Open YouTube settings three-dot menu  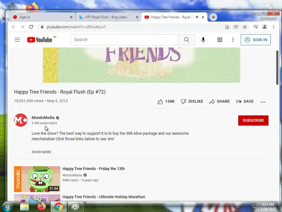click(x=233, y=40)
